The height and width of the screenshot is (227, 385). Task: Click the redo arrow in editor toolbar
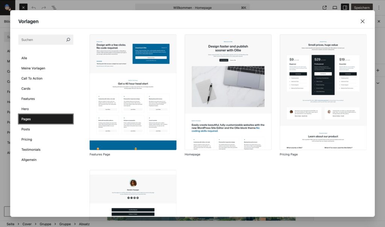[44, 8]
